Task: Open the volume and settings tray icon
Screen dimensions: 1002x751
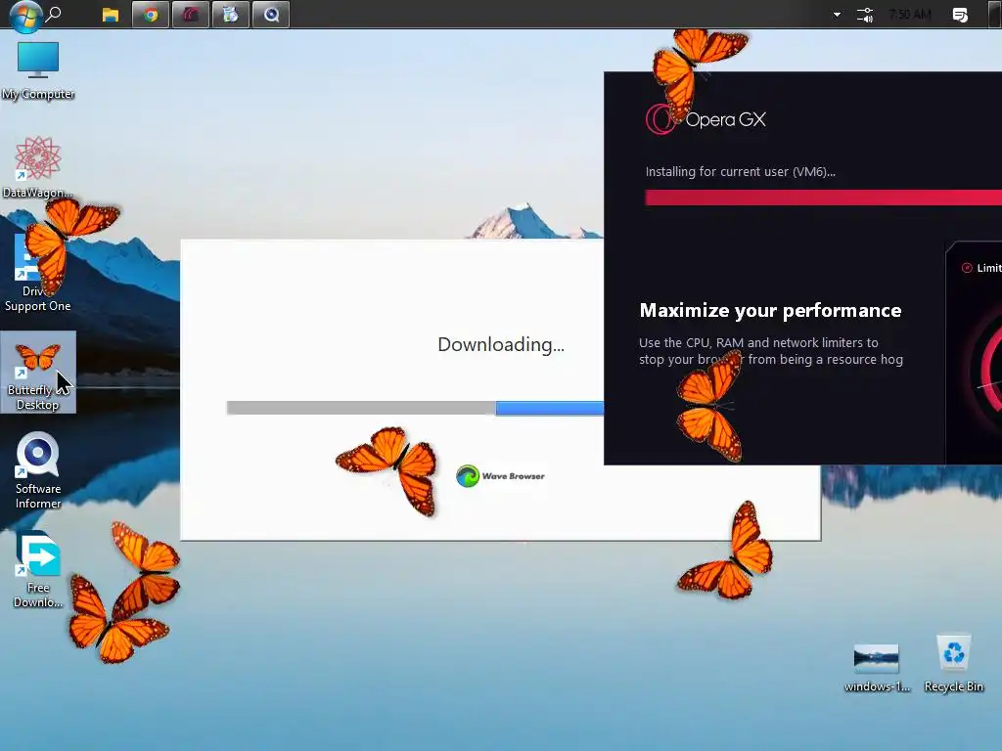Action: click(x=865, y=15)
